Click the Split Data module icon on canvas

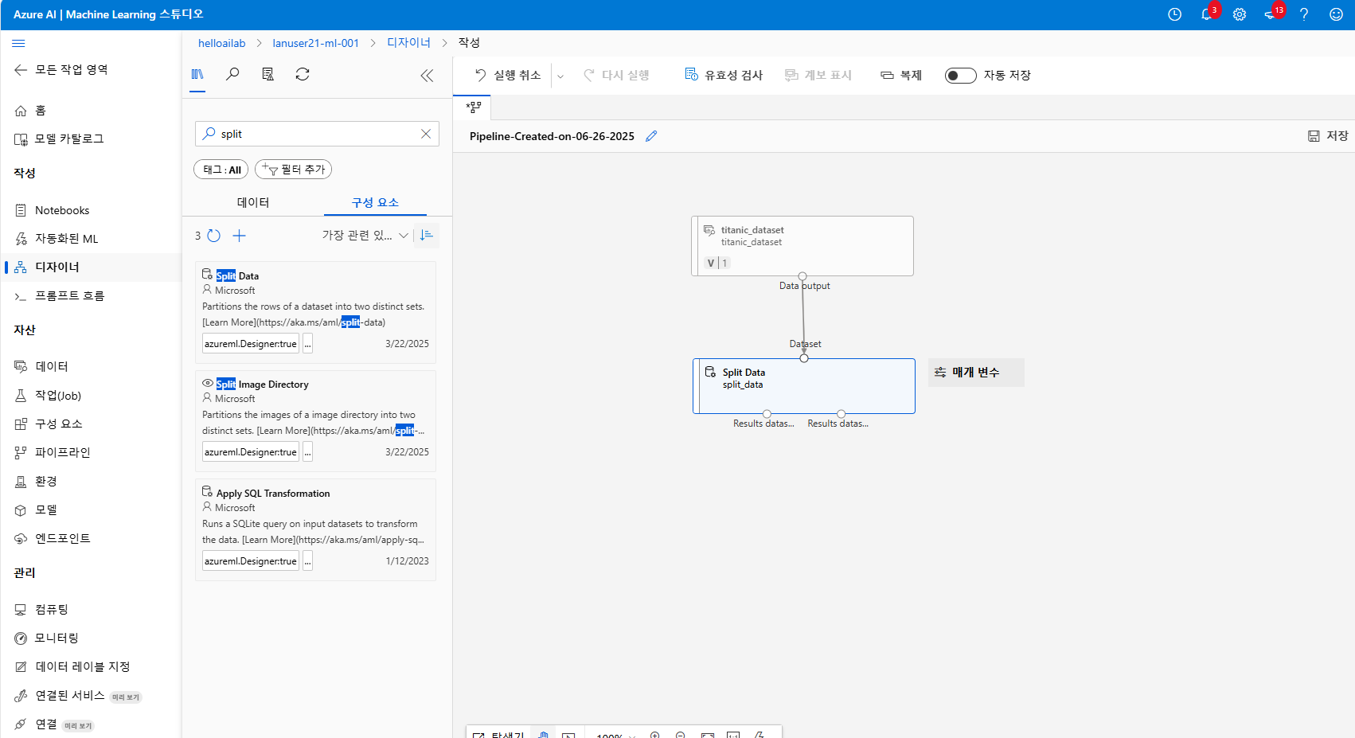710,372
